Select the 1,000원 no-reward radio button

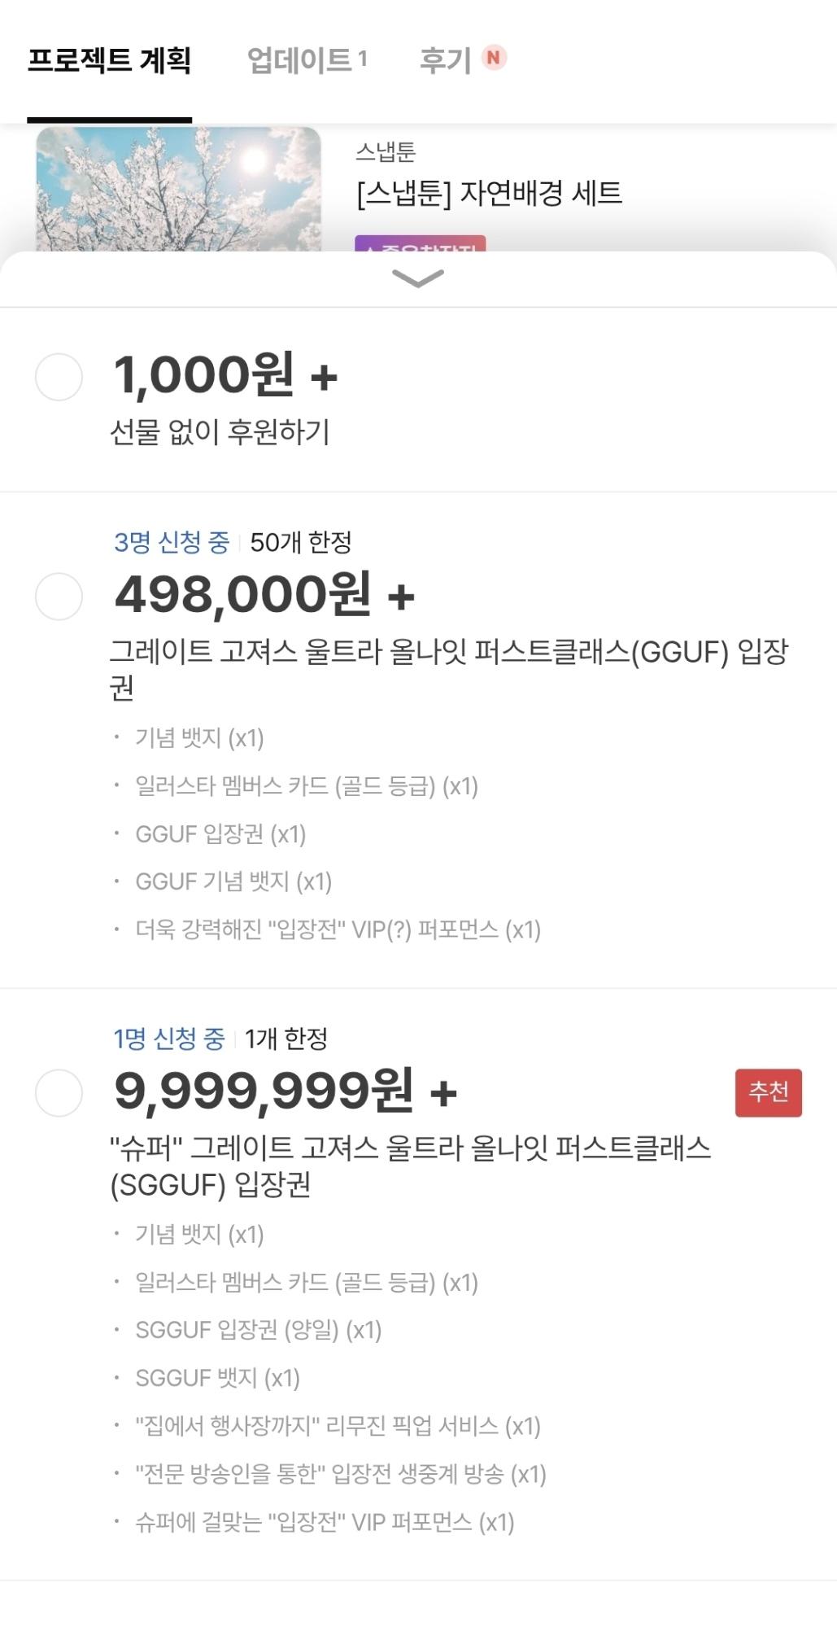point(59,377)
